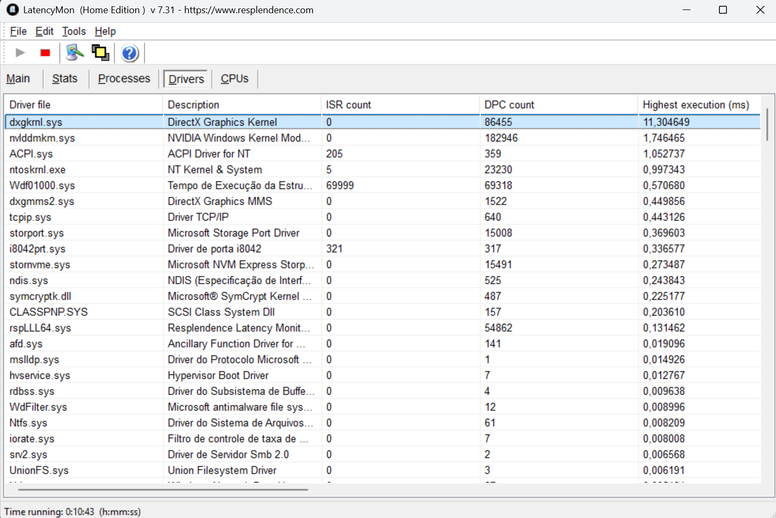Click DPC count value 182946
Viewport: 776px width, 518px height.
click(x=501, y=138)
